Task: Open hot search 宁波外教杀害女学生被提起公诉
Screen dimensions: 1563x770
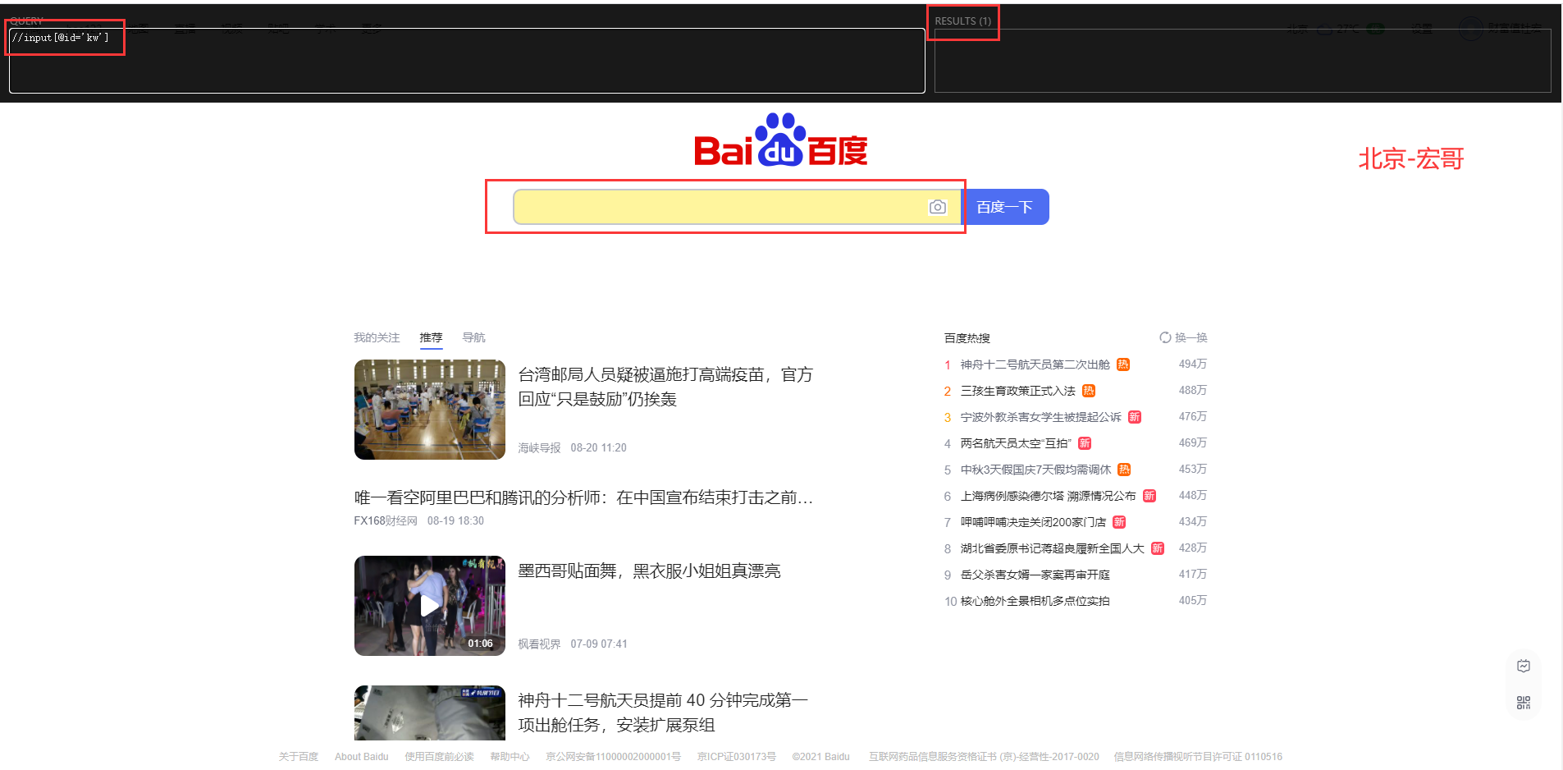Action: [1040, 417]
